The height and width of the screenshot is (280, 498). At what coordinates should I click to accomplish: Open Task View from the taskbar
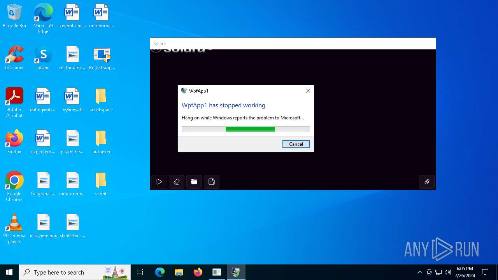140,272
